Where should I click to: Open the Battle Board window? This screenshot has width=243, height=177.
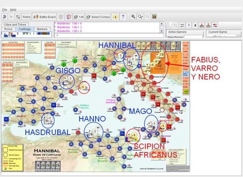[x=44, y=17]
